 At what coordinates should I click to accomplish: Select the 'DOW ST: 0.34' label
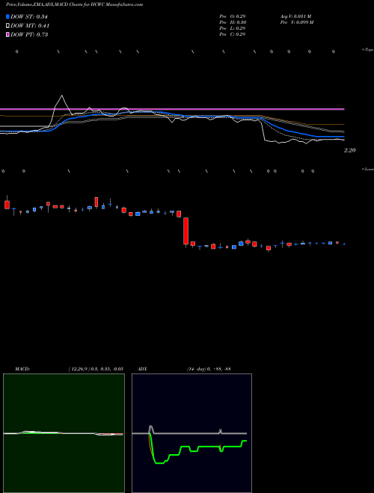(29, 16)
